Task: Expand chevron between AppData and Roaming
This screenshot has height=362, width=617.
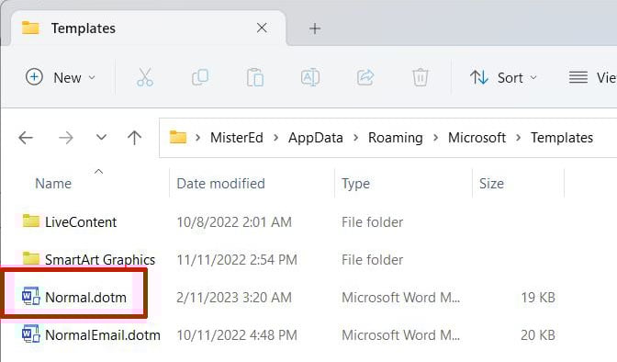Action: click(x=355, y=138)
